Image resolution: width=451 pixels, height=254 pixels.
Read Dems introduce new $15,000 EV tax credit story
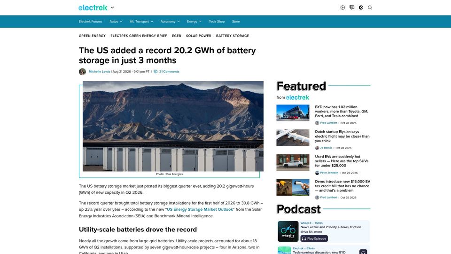coord(342,186)
